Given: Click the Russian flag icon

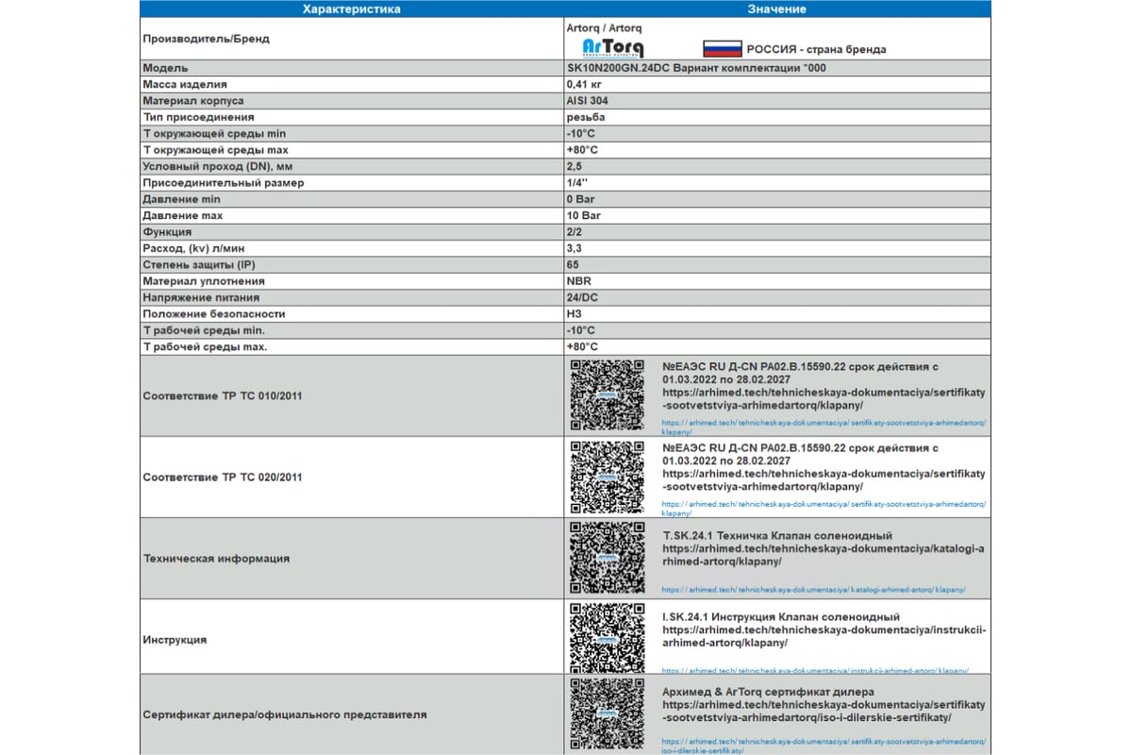Looking at the screenshot, I should (x=723, y=49).
